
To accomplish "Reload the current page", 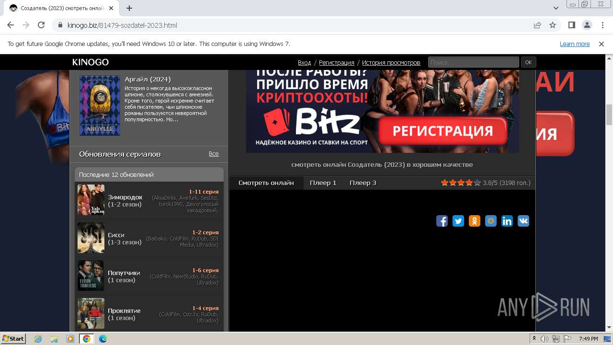I will click(41, 25).
